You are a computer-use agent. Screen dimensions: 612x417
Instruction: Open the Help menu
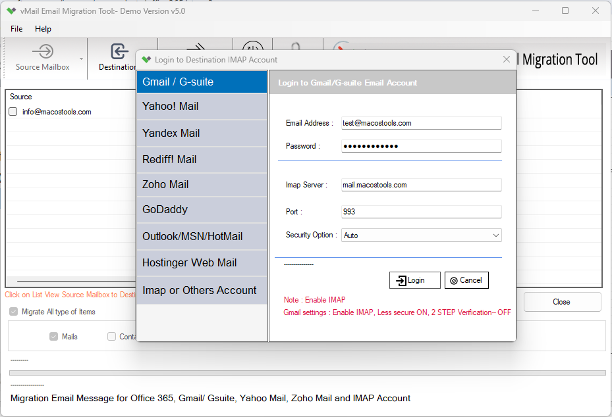[x=43, y=29]
